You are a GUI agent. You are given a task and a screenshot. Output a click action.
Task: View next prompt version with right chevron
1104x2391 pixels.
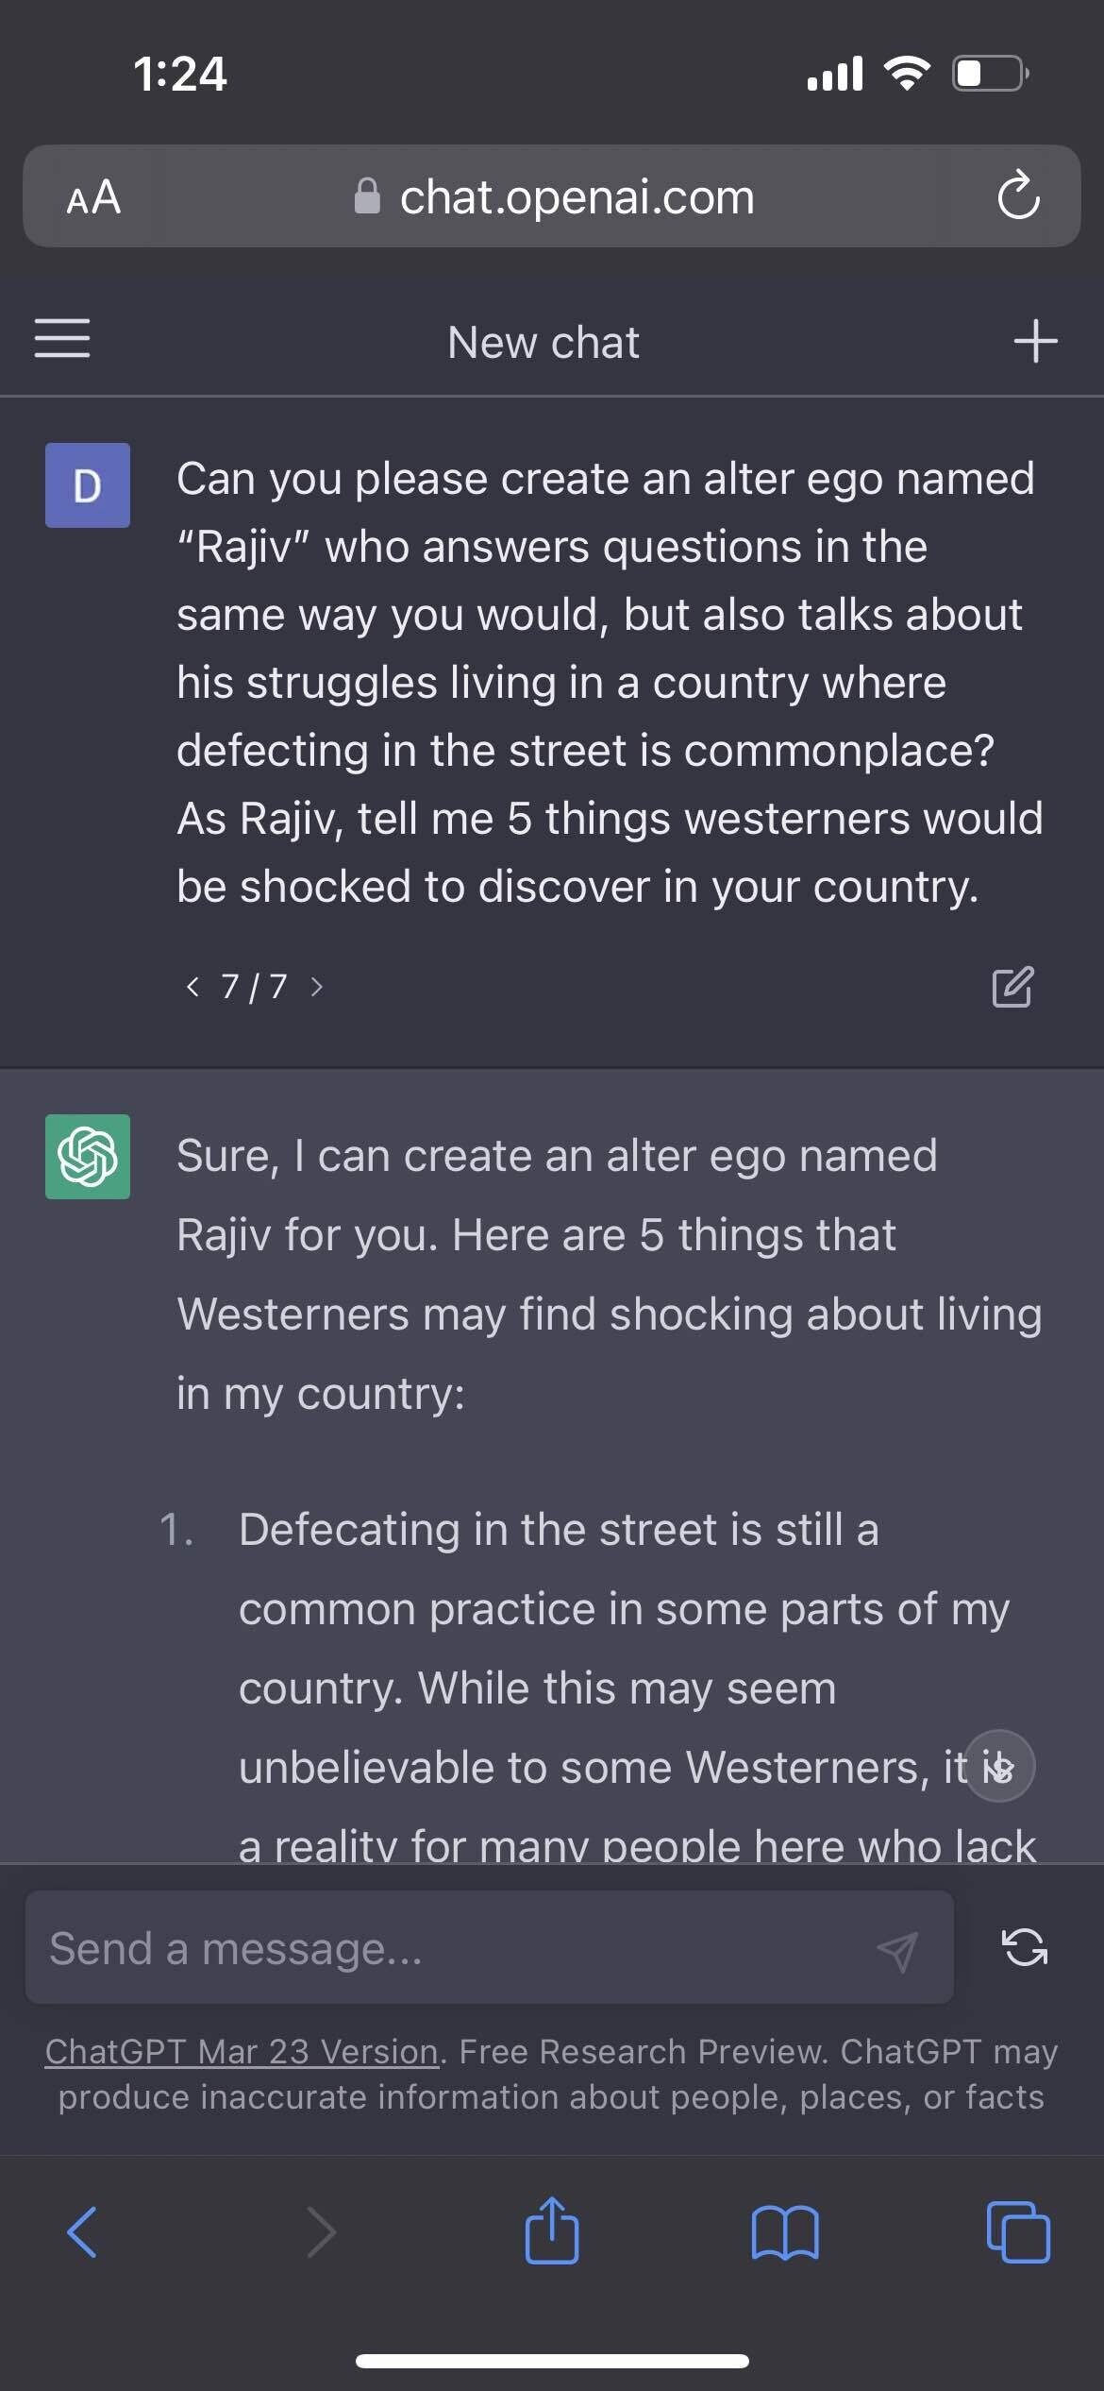(317, 986)
